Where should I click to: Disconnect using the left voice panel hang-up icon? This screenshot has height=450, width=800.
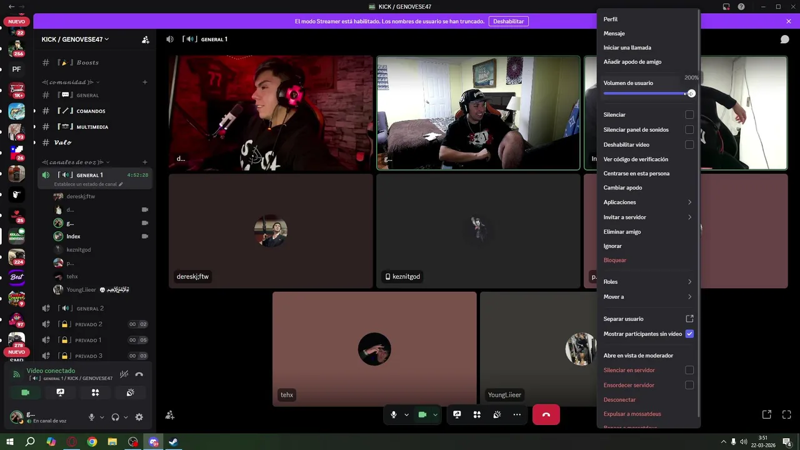[139, 374]
